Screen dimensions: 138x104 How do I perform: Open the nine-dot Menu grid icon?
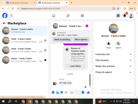click(x=118, y=16)
